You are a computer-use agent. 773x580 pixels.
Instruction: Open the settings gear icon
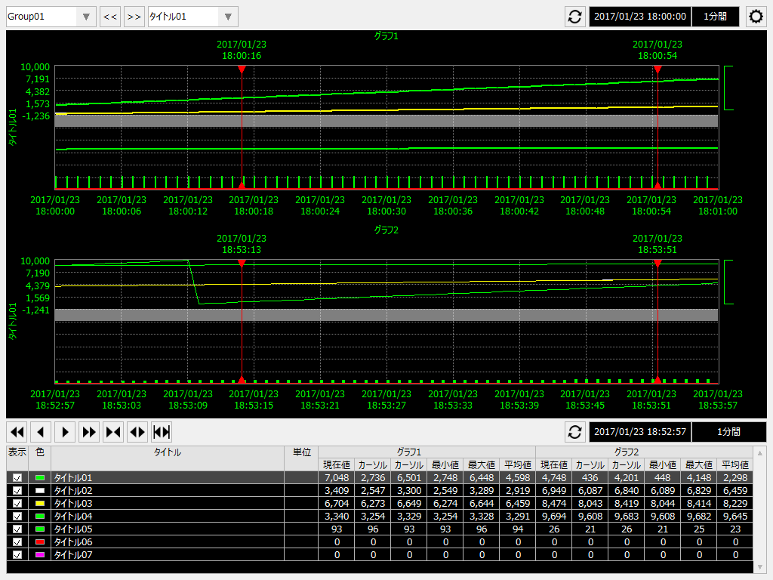pyautogui.click(x=756, y=16)
